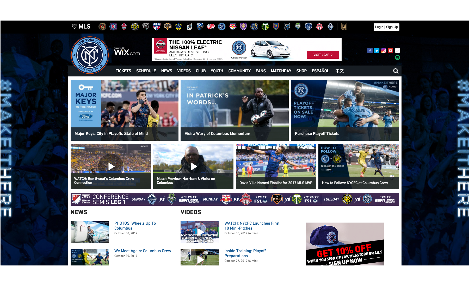This screenshot has height=286, width=469.
Task: Open the MLS league home logo
Action: coord(81,27)
